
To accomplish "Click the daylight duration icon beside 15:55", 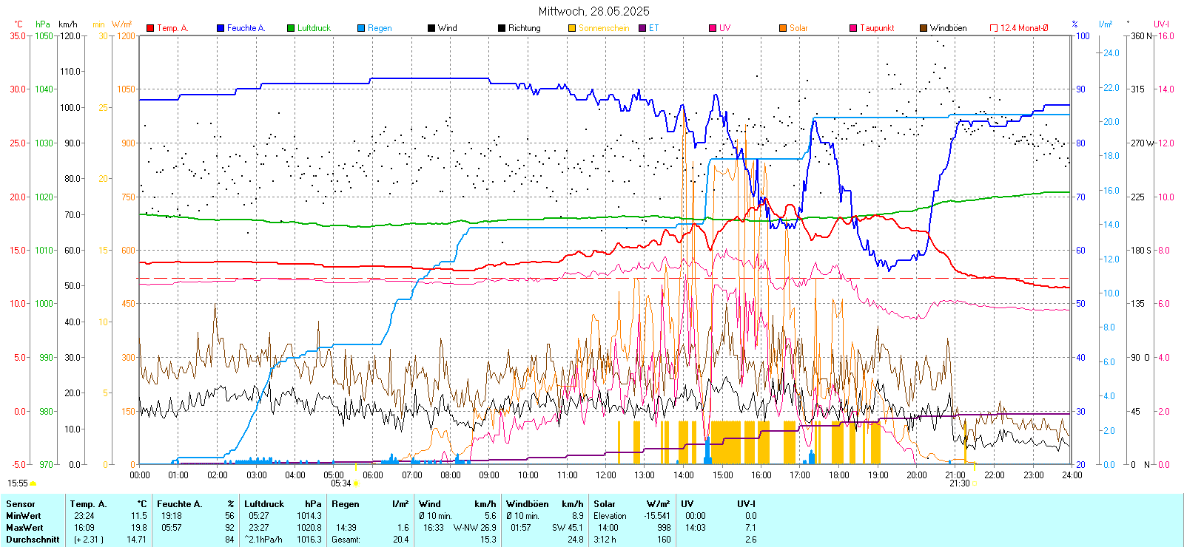I will point(33,483).
